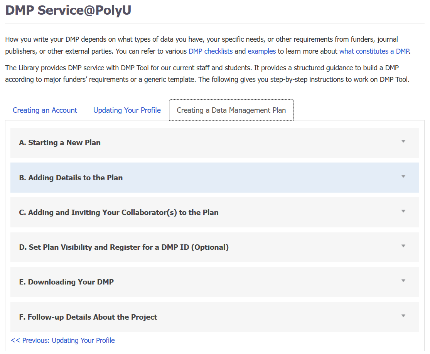Screen dimensions: 430x354
Task: Click the arrow icon beside Starting a New Plan
Action: (x=403, y=142)
